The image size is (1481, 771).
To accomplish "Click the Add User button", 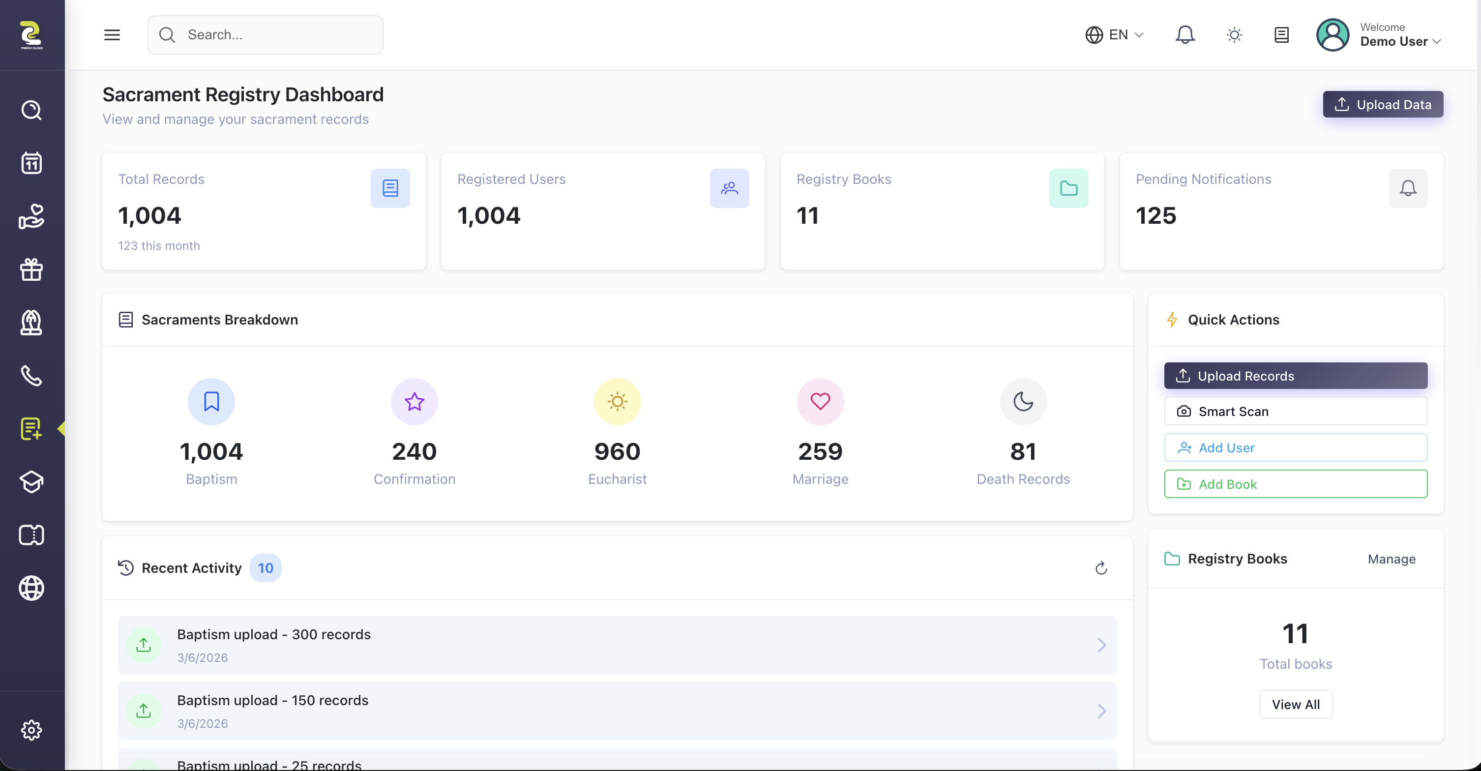I will point(1295,447).
